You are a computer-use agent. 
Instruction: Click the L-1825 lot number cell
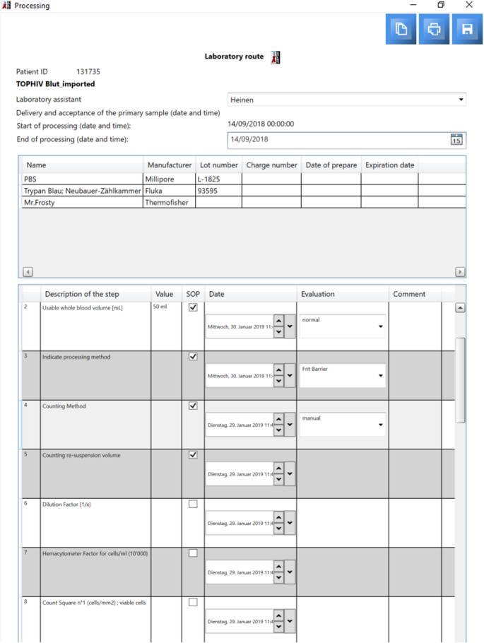(x=218, y=179)
